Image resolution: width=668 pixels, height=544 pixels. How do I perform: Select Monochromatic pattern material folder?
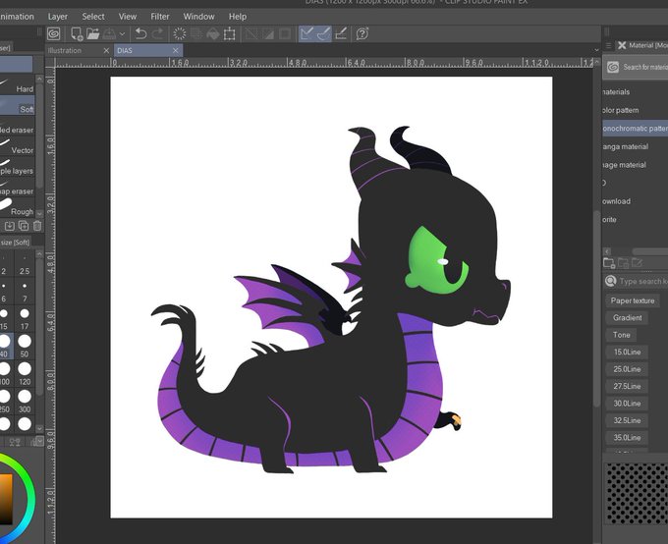635,129
